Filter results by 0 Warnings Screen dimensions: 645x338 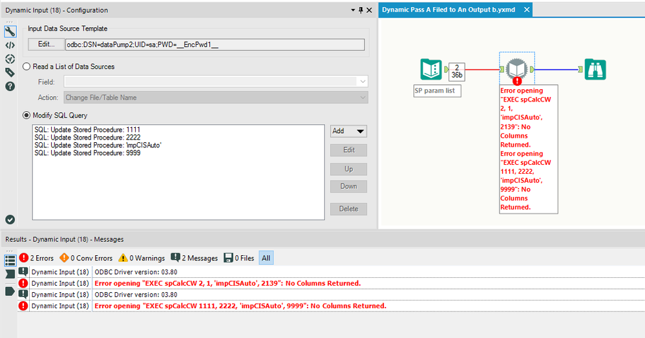pyautogui.click(x=142, y=259)
